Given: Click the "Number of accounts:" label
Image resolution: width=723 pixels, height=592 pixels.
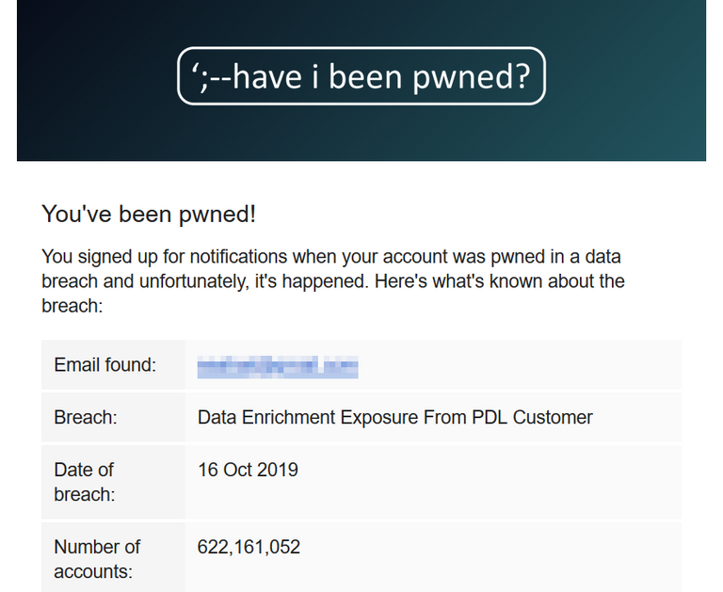Looking at the screenshot, I should click(x=97, y=559).
